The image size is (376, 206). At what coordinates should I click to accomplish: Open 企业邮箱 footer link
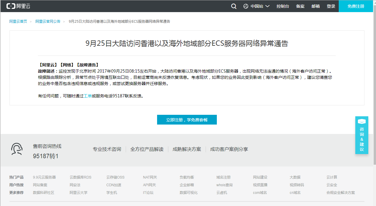coord(187,185)
